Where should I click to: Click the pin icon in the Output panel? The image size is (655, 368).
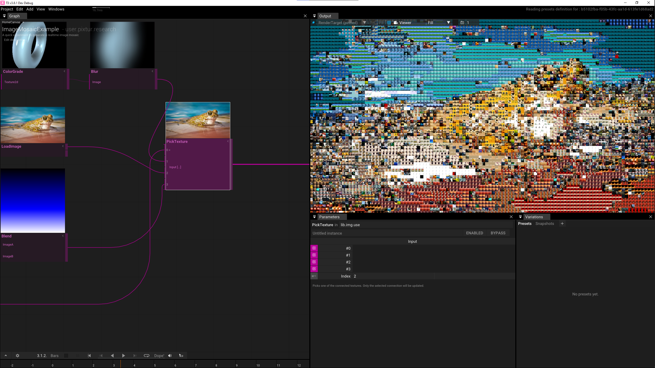click(313, 22)
